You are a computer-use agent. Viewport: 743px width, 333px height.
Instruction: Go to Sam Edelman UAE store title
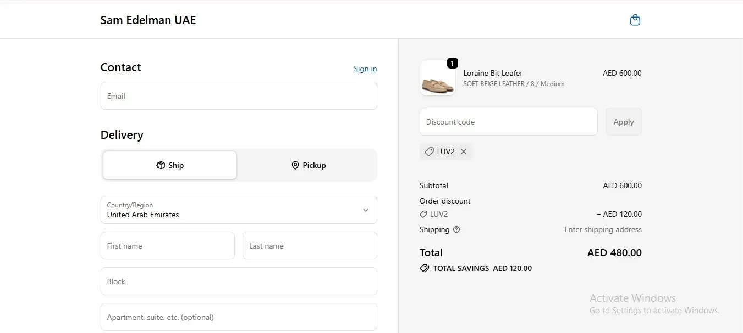148,20
